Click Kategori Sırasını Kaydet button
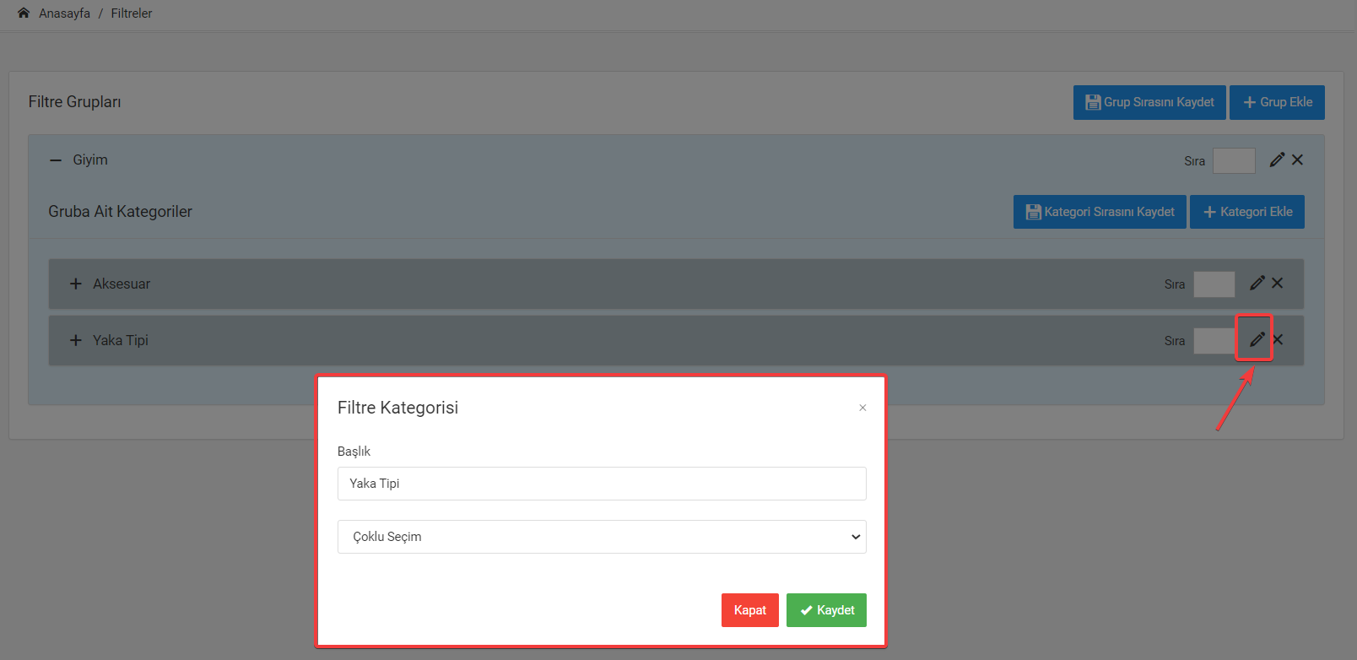 (x=1100, y=212)
